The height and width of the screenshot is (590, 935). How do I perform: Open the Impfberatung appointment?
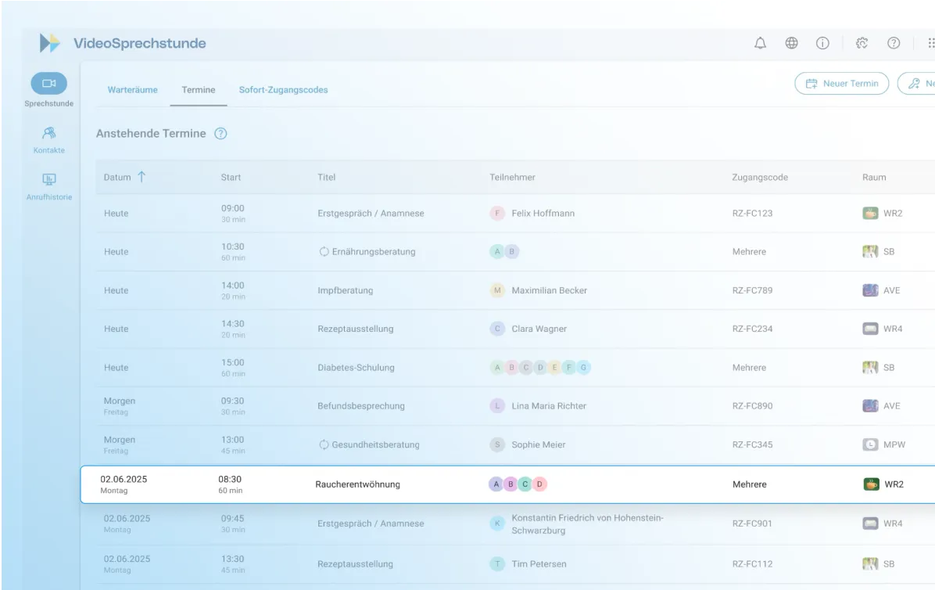tap(346, 290)
